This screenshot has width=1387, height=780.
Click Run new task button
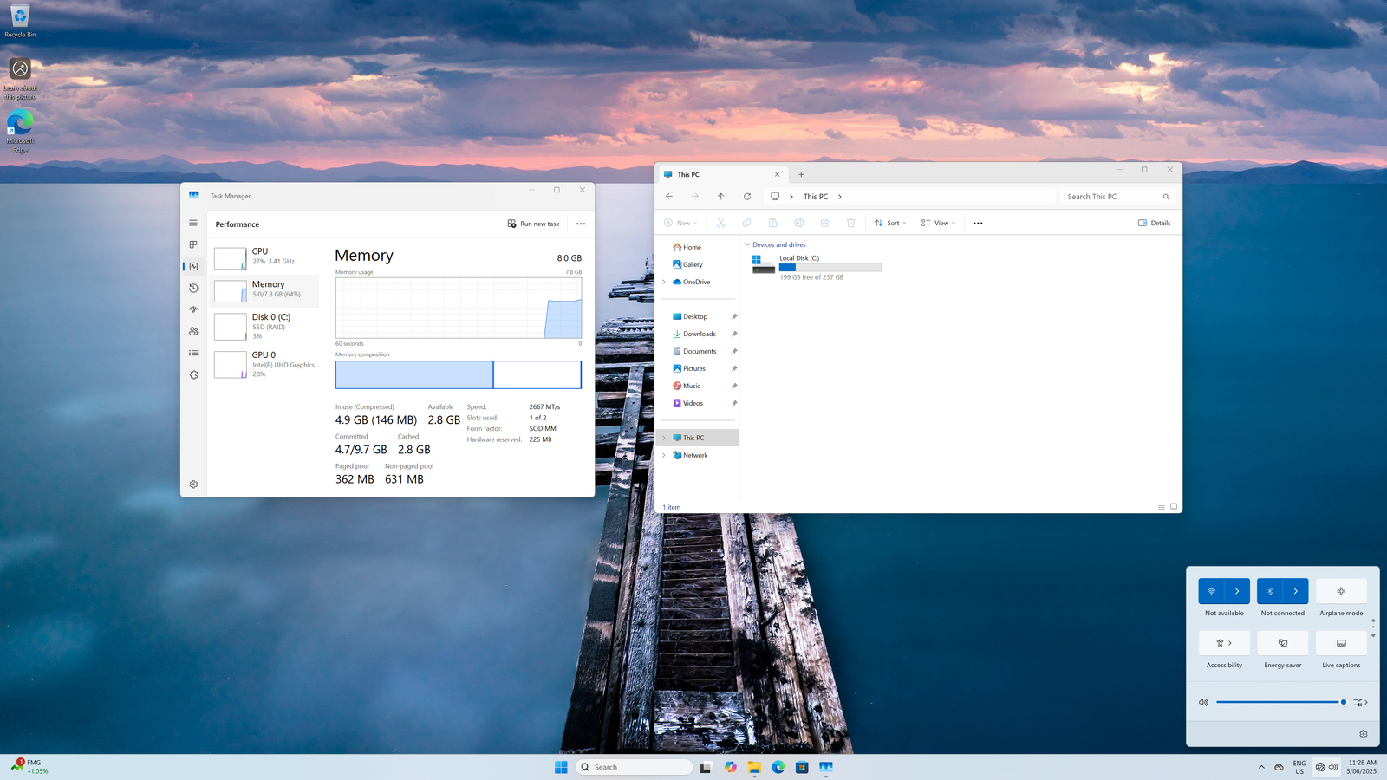tap(534, 224)
